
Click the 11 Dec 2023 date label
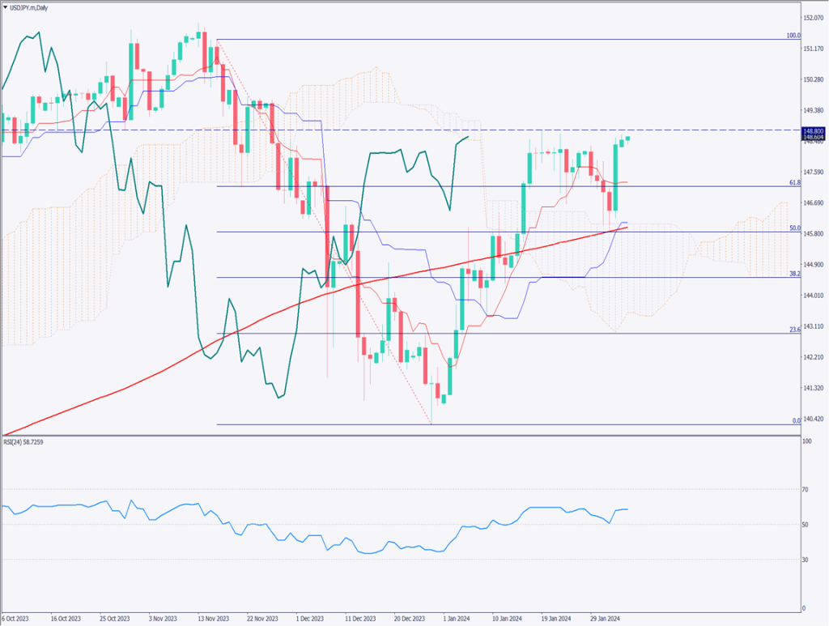[x=359, y=618]
